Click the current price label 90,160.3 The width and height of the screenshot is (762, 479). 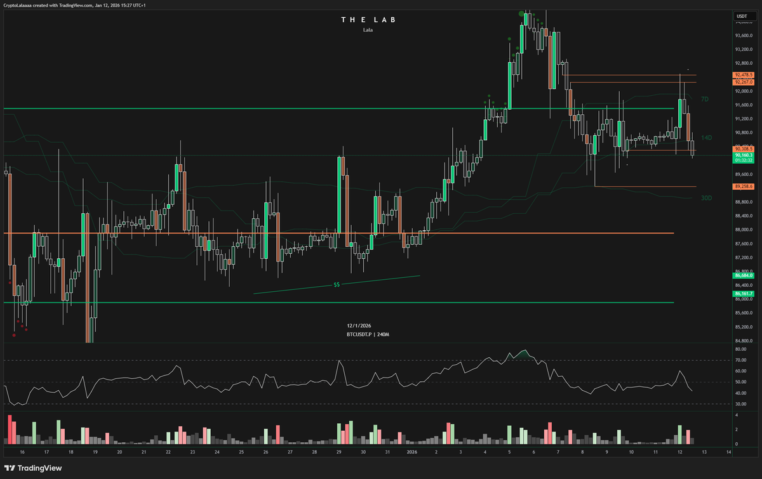click(743, 155)
